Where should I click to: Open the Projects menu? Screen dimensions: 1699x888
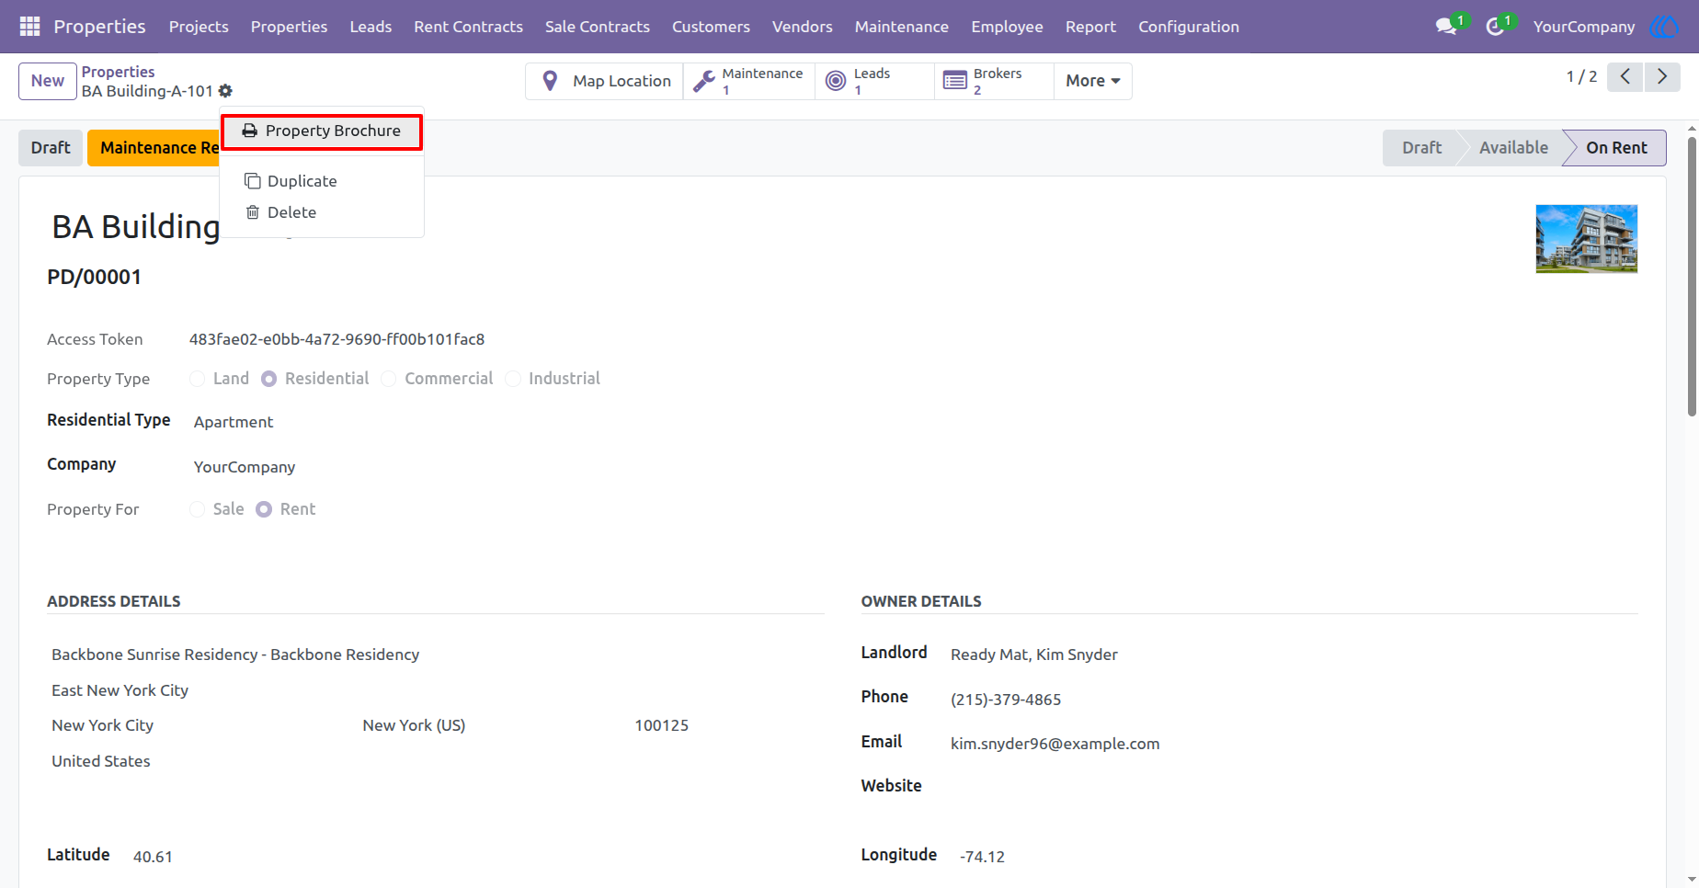click(199, 27)
